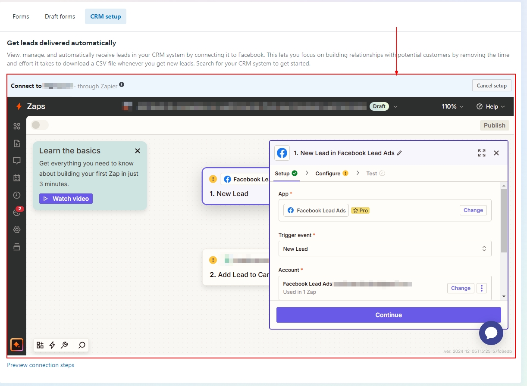Dismiss the Learn the basics card
527x386 pixels.
(138, 151)
